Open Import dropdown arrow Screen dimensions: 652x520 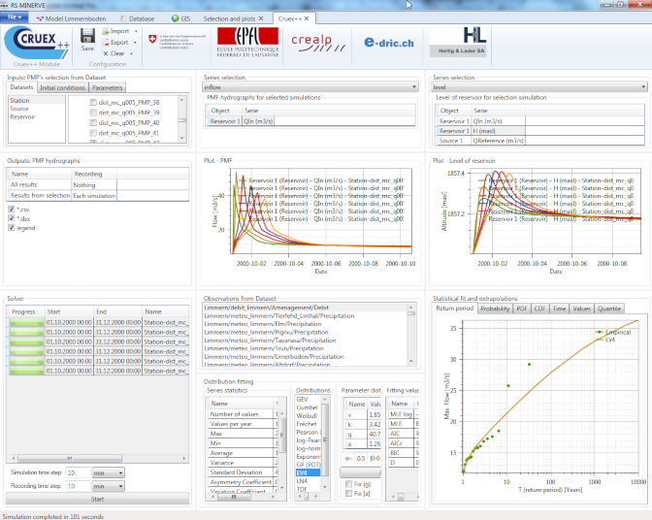coord(136,32)
